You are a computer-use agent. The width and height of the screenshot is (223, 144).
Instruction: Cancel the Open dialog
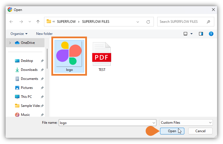point(200,131)
